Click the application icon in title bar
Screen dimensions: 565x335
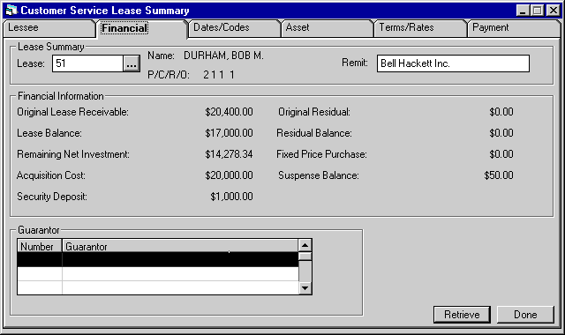click(x=11, y=10)
